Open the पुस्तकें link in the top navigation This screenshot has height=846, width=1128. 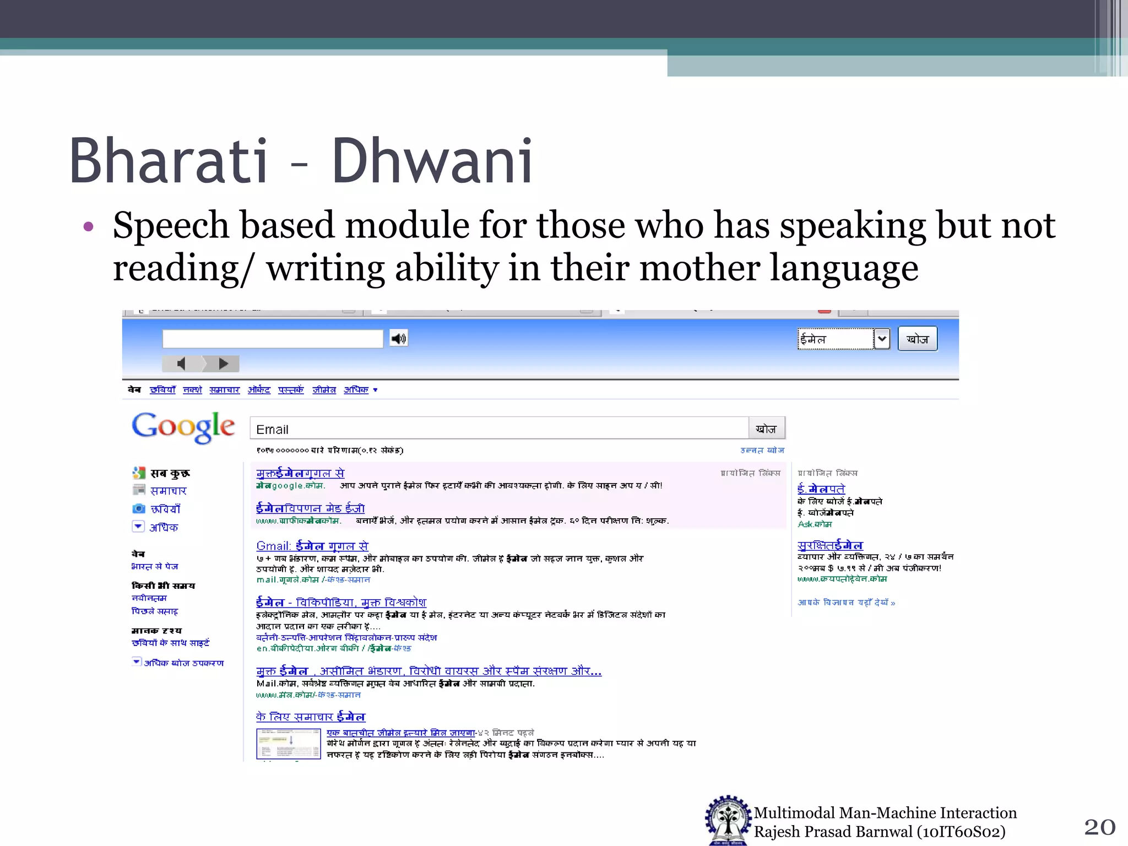tap(291, 390)
